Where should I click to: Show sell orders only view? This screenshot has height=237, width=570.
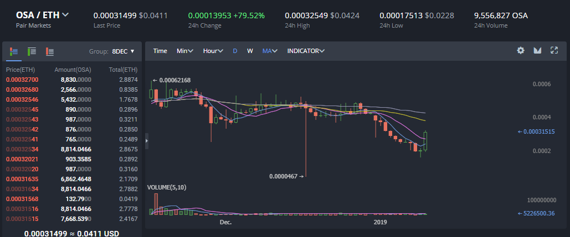pos(50,51)
